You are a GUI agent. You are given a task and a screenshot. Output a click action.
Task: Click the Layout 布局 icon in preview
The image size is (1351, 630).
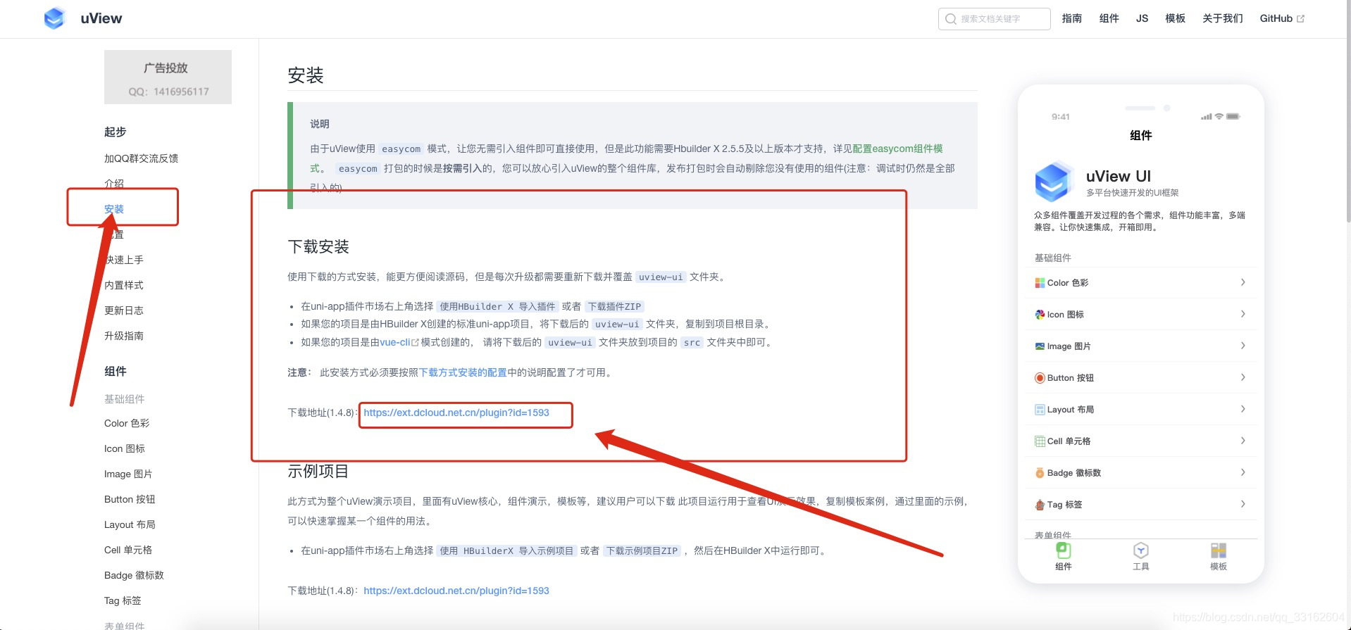point(1040,410)
